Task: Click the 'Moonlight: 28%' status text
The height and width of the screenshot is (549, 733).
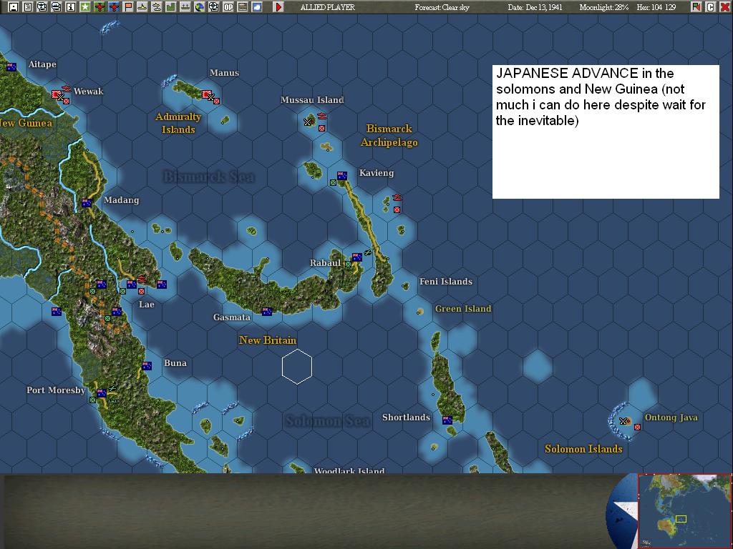Action: point(603,7)
